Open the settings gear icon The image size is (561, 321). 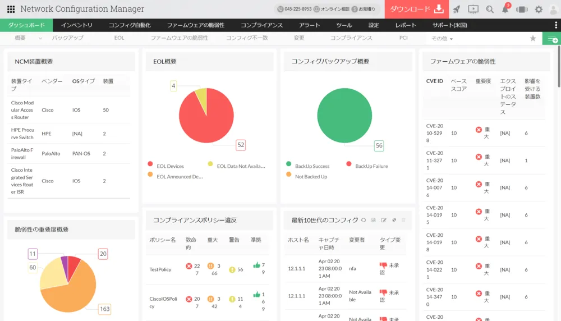point(539,10)
